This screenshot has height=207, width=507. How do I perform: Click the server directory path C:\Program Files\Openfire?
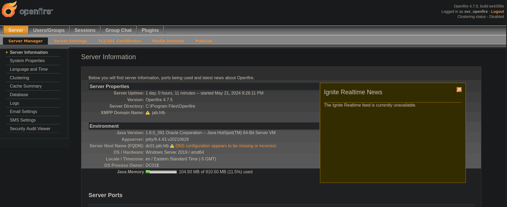point(170,106)
